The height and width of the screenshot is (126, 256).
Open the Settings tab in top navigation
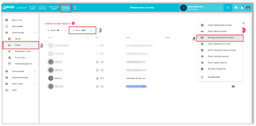click(65, 8)
